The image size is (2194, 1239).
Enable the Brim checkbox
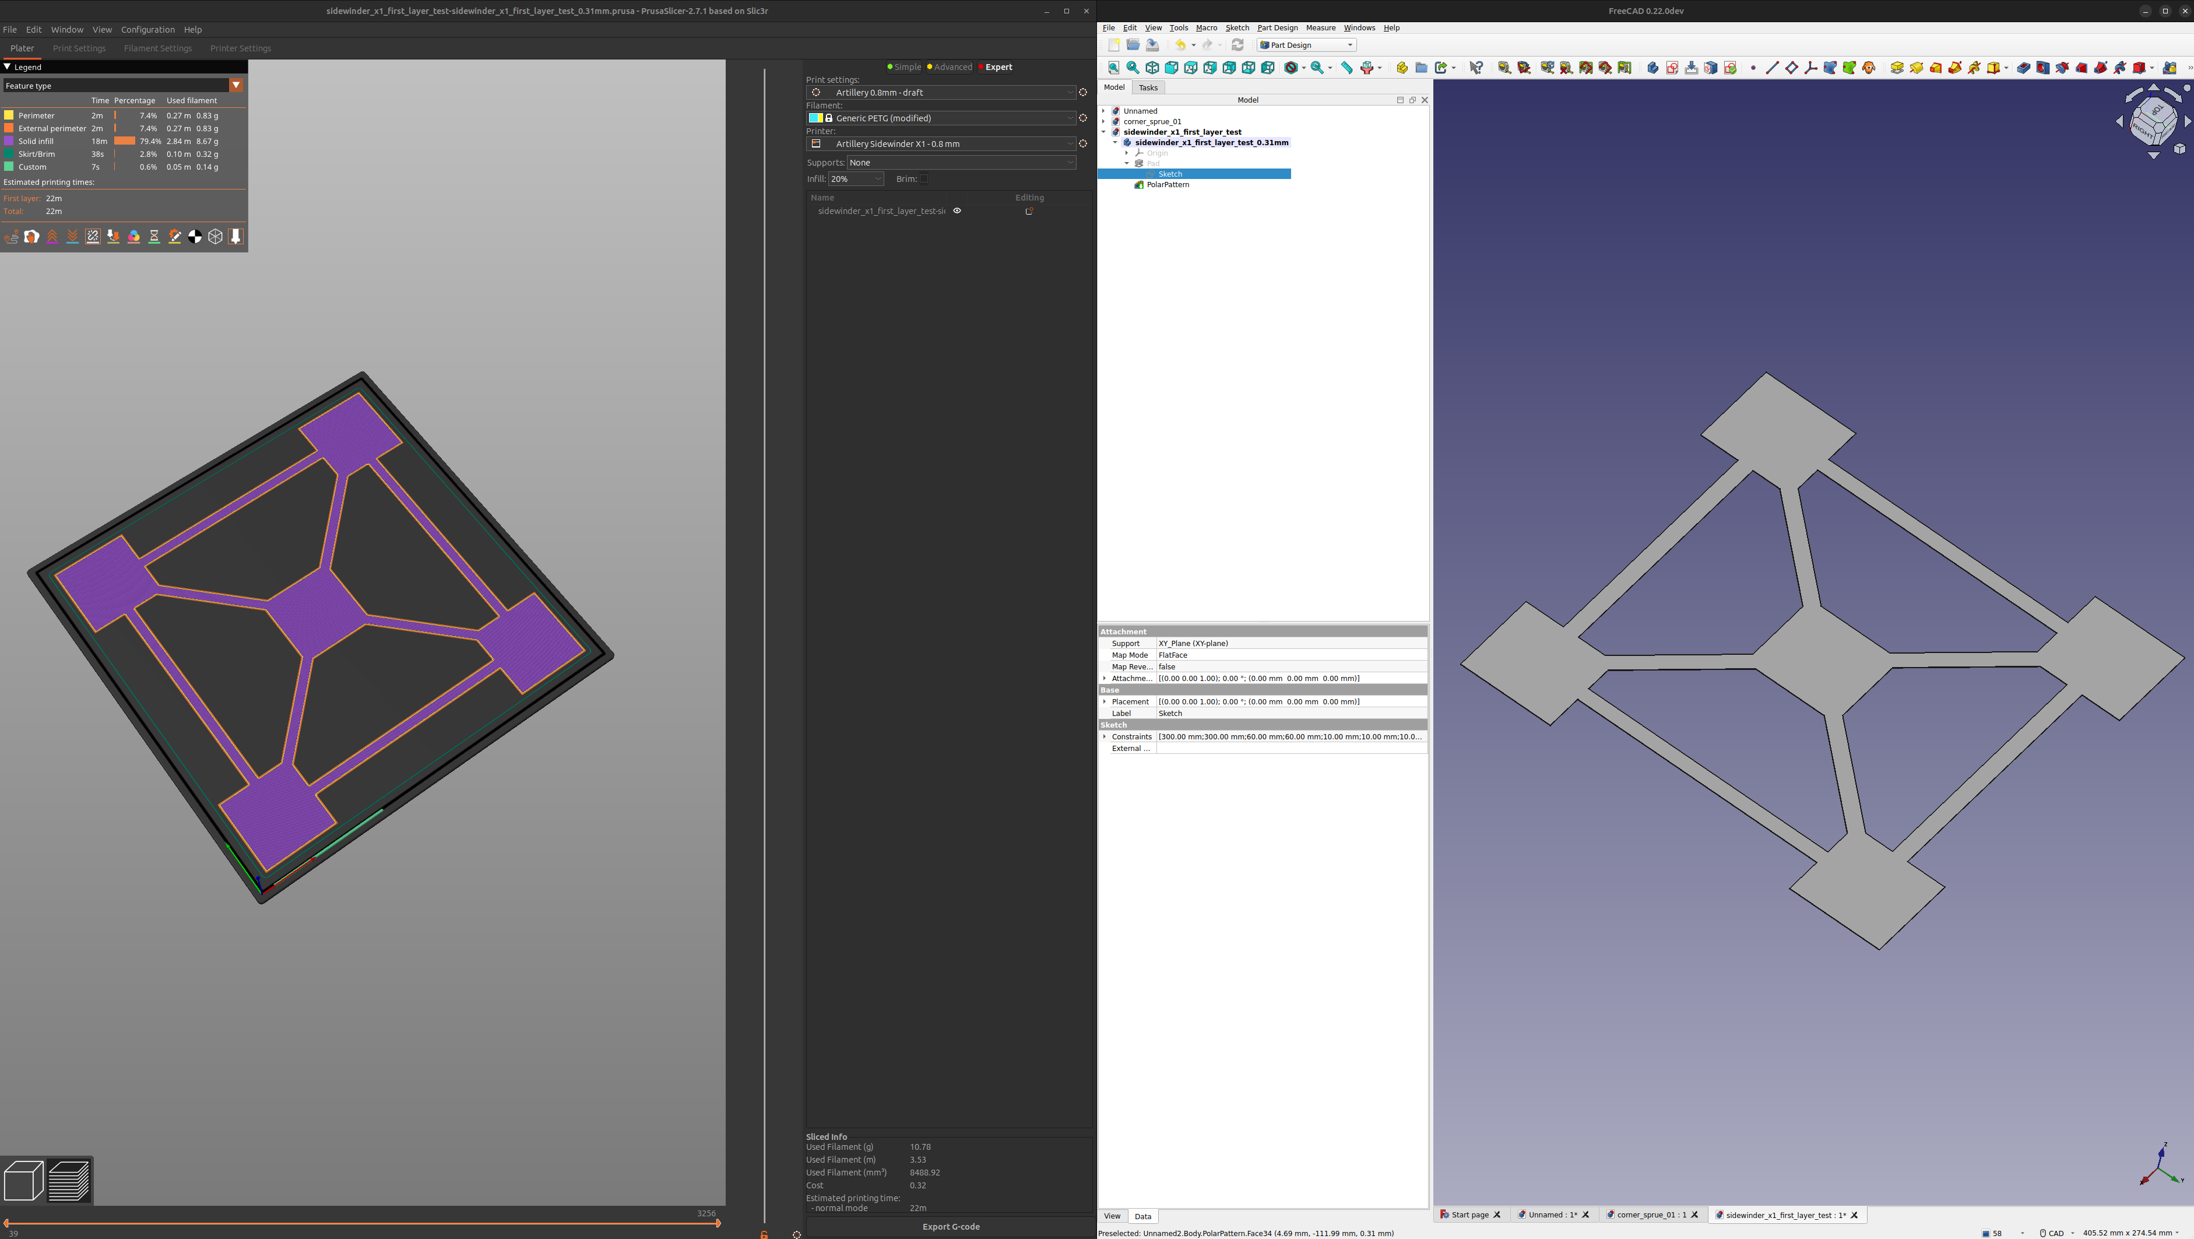pos(924,179)
